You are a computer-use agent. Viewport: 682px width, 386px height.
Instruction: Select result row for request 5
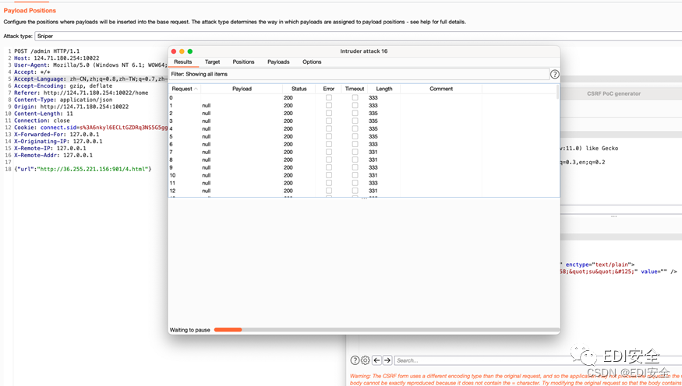pos(364,136)
